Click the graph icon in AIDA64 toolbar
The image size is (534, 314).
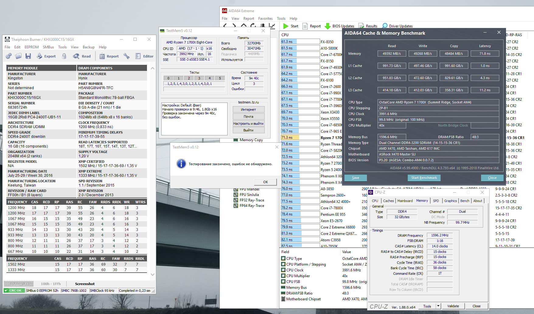pos(272,26)
